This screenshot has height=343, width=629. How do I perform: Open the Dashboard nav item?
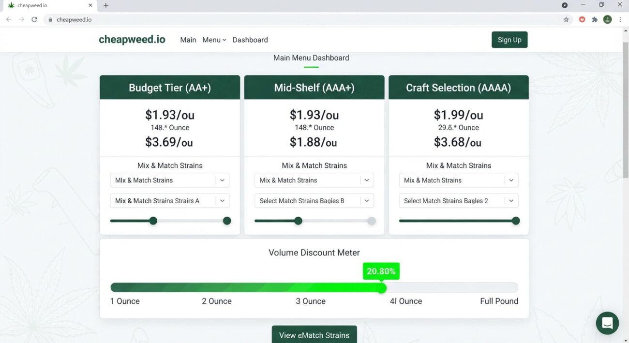(x=250, y=40)
